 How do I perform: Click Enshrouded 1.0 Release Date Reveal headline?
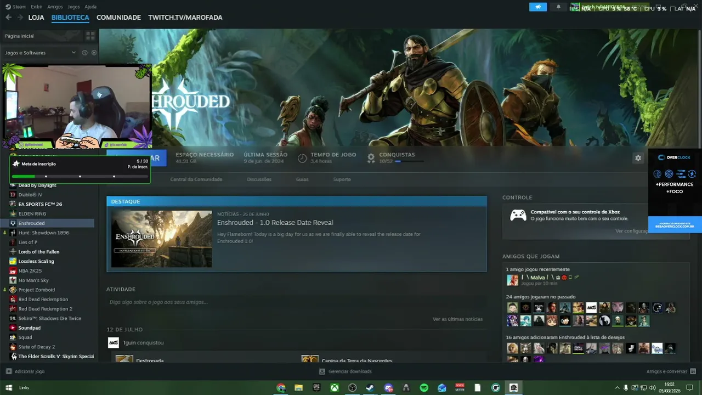click(275, 223)
